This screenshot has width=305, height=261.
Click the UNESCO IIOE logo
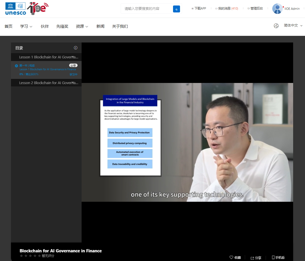tap(27, 9)
